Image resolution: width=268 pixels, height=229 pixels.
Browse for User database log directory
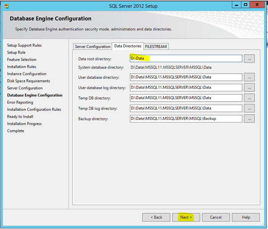pyautogui.click(x=249, y=88)
